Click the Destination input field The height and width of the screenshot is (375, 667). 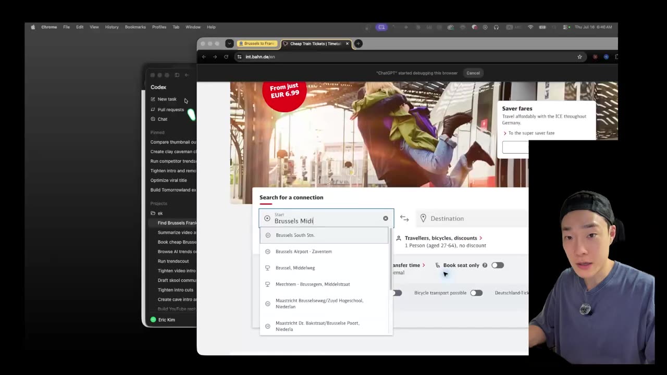tap(472, 218)
